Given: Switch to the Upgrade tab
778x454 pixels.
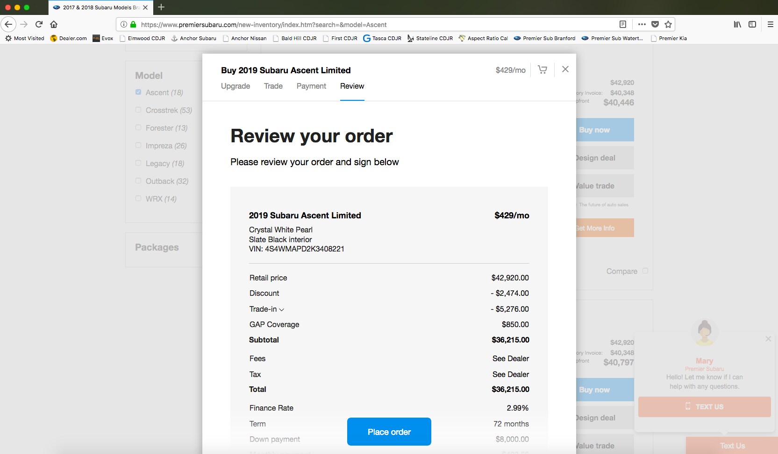Looking at the screenshot, I should point(235,86).
